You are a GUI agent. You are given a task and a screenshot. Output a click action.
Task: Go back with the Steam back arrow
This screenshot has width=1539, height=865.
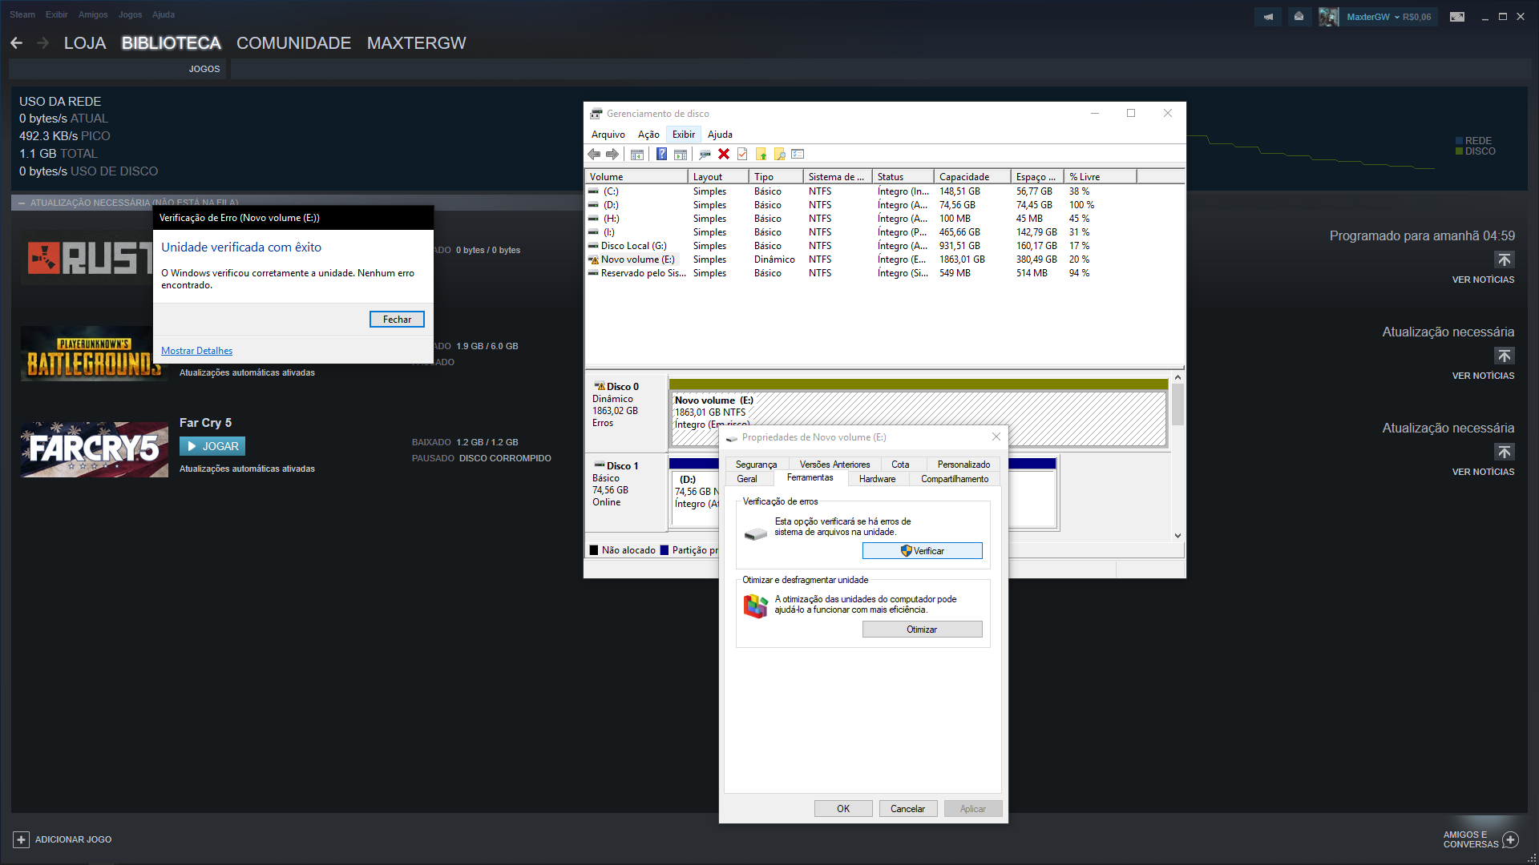(x=17, y=43)
